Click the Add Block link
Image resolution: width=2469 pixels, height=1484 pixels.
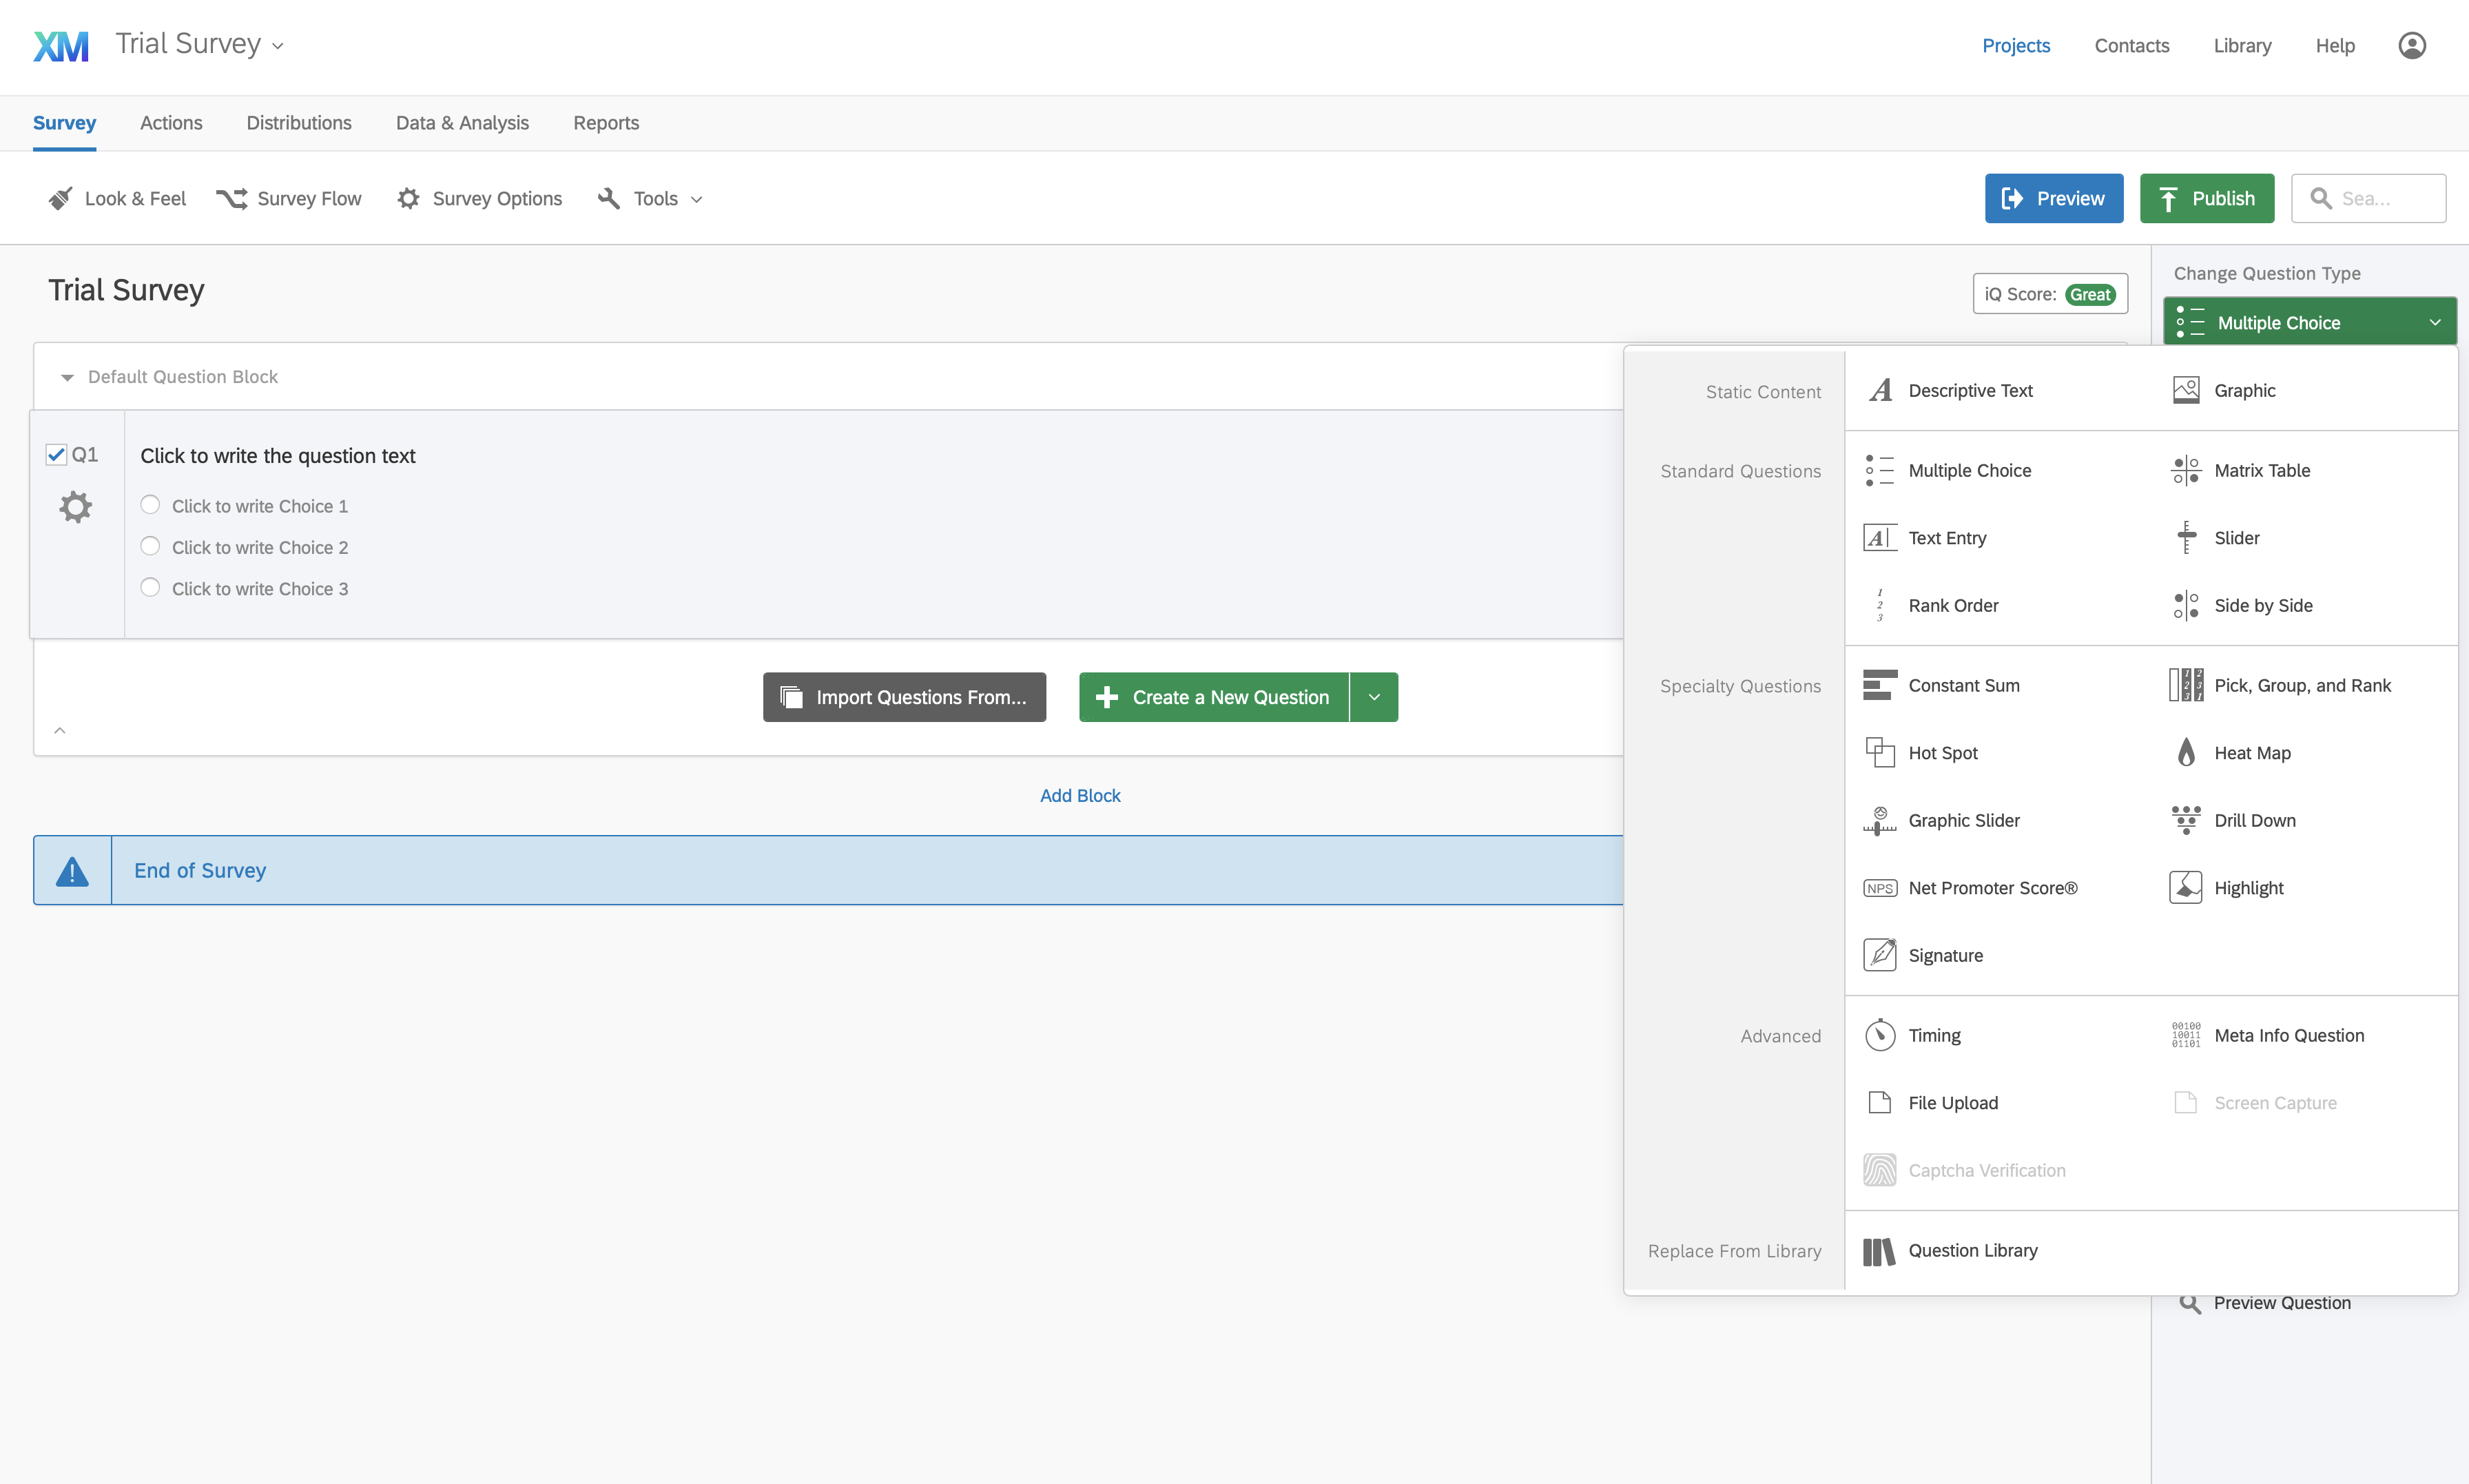(x=1079, y=796)
